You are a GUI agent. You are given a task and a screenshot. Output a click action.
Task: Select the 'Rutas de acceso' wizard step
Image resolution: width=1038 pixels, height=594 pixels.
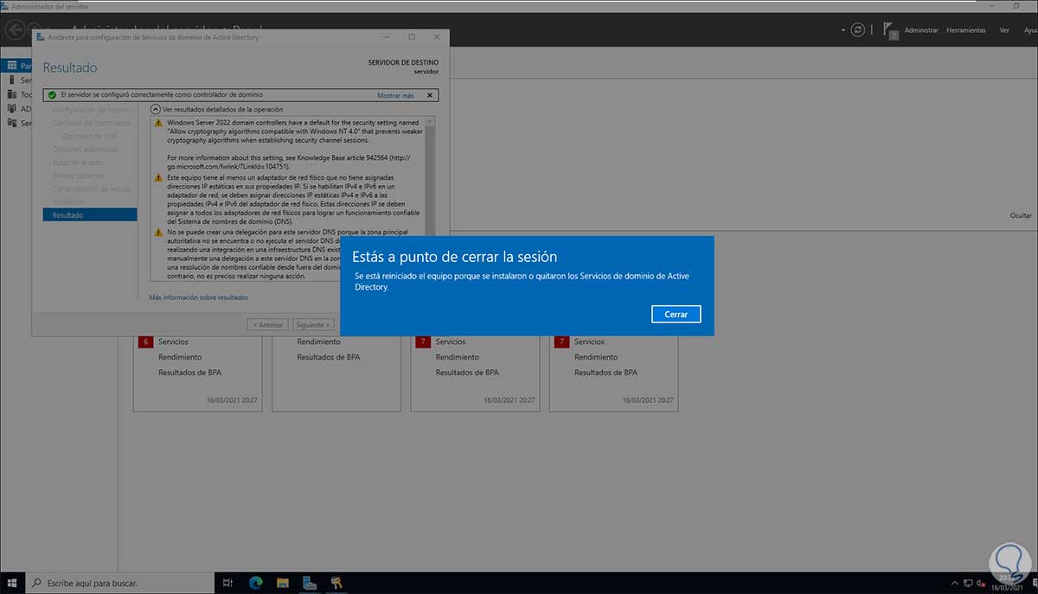77,163
